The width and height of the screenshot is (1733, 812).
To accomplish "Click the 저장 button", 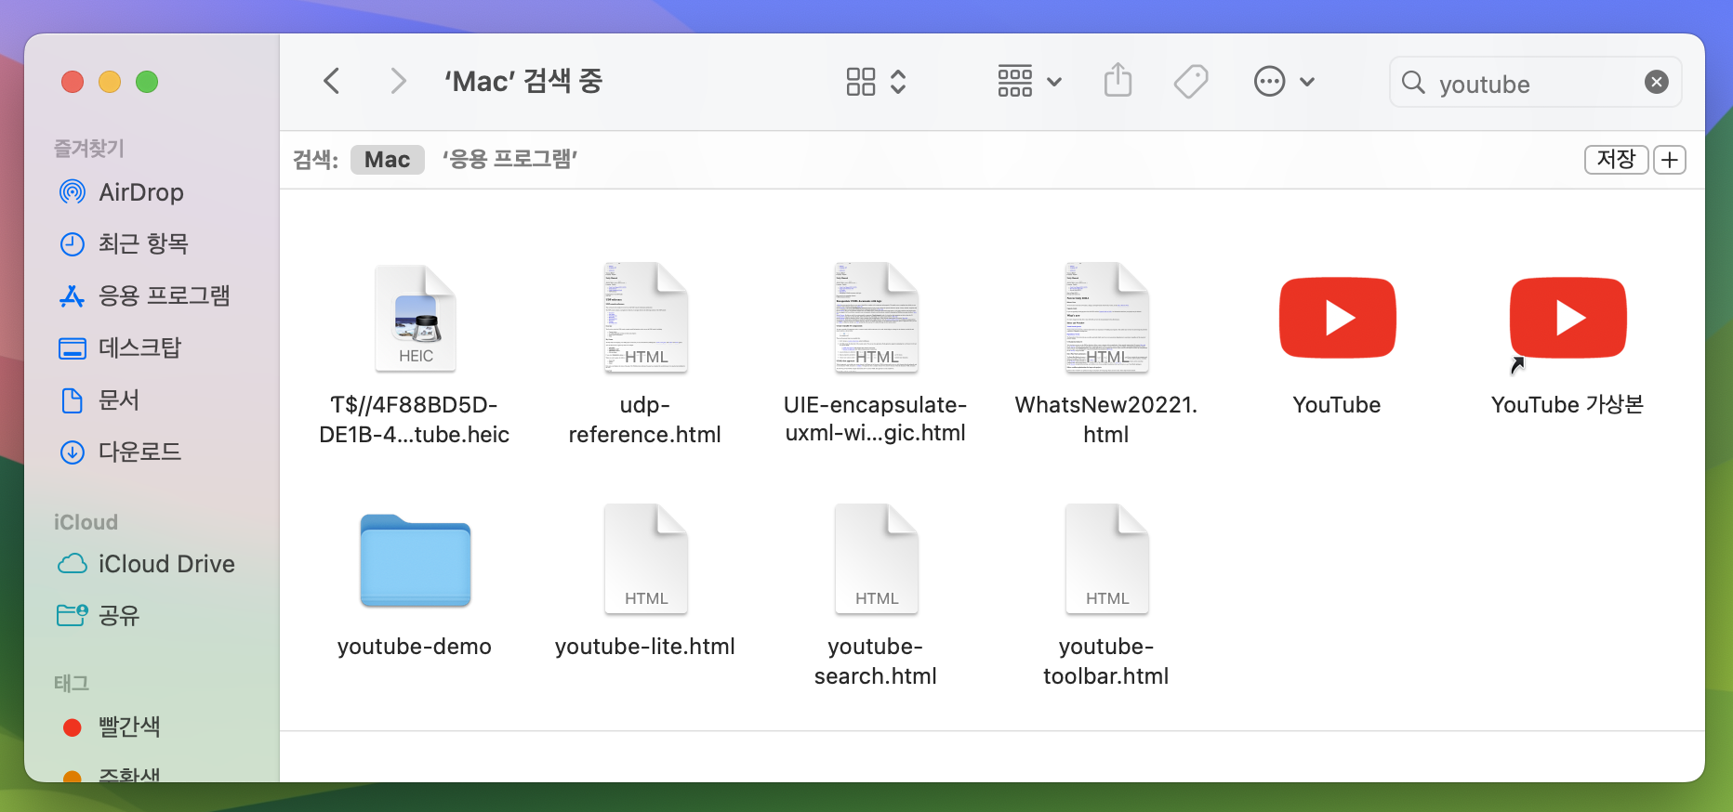I will pyautogui.click(x=1616, y=160).
